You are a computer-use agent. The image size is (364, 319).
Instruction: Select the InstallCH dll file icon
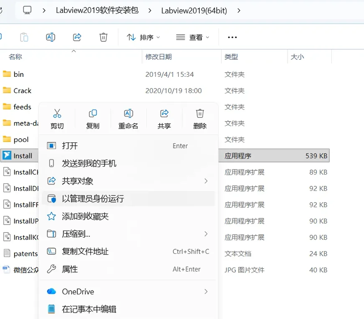point(7,172)
